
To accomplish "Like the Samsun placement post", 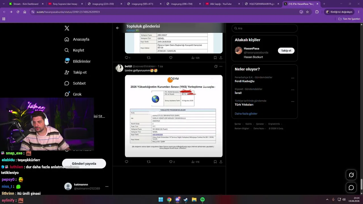I will (171, 58).
